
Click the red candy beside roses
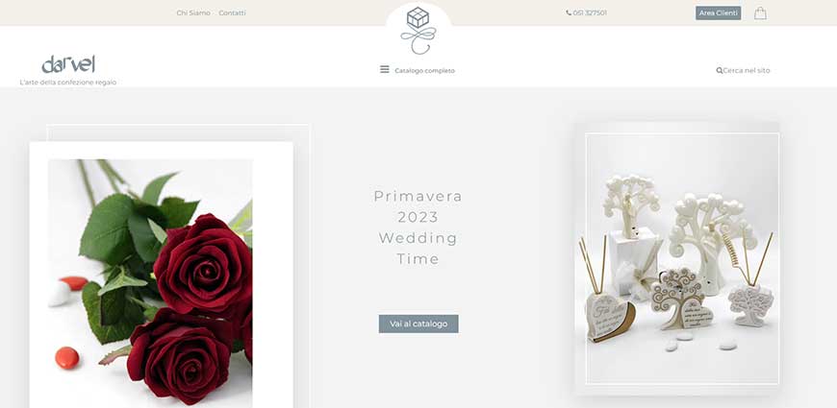point(67,358)
